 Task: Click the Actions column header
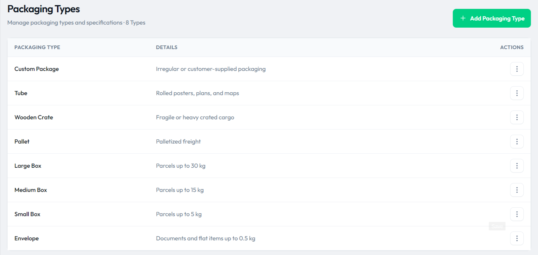pos(512,47)
